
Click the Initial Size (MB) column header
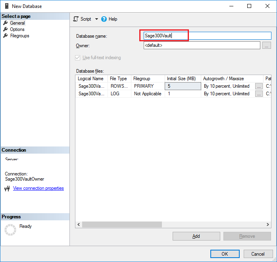click(x=183, y=79)
